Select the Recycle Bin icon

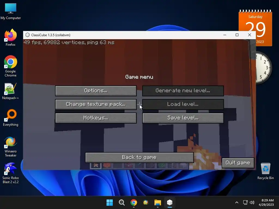(265, 171)
